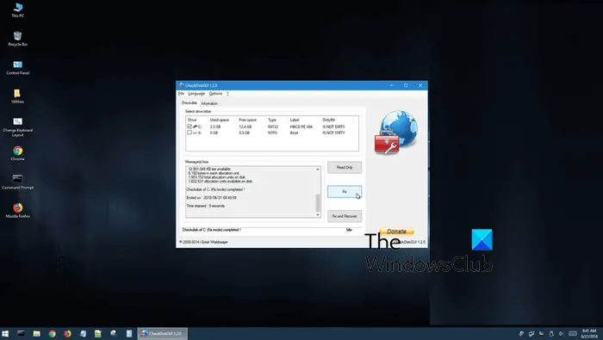Viewport: 603px width, 340px height.
Task: Open the Command Prompt desktop shortcut
Action: [x=18, y=182]
